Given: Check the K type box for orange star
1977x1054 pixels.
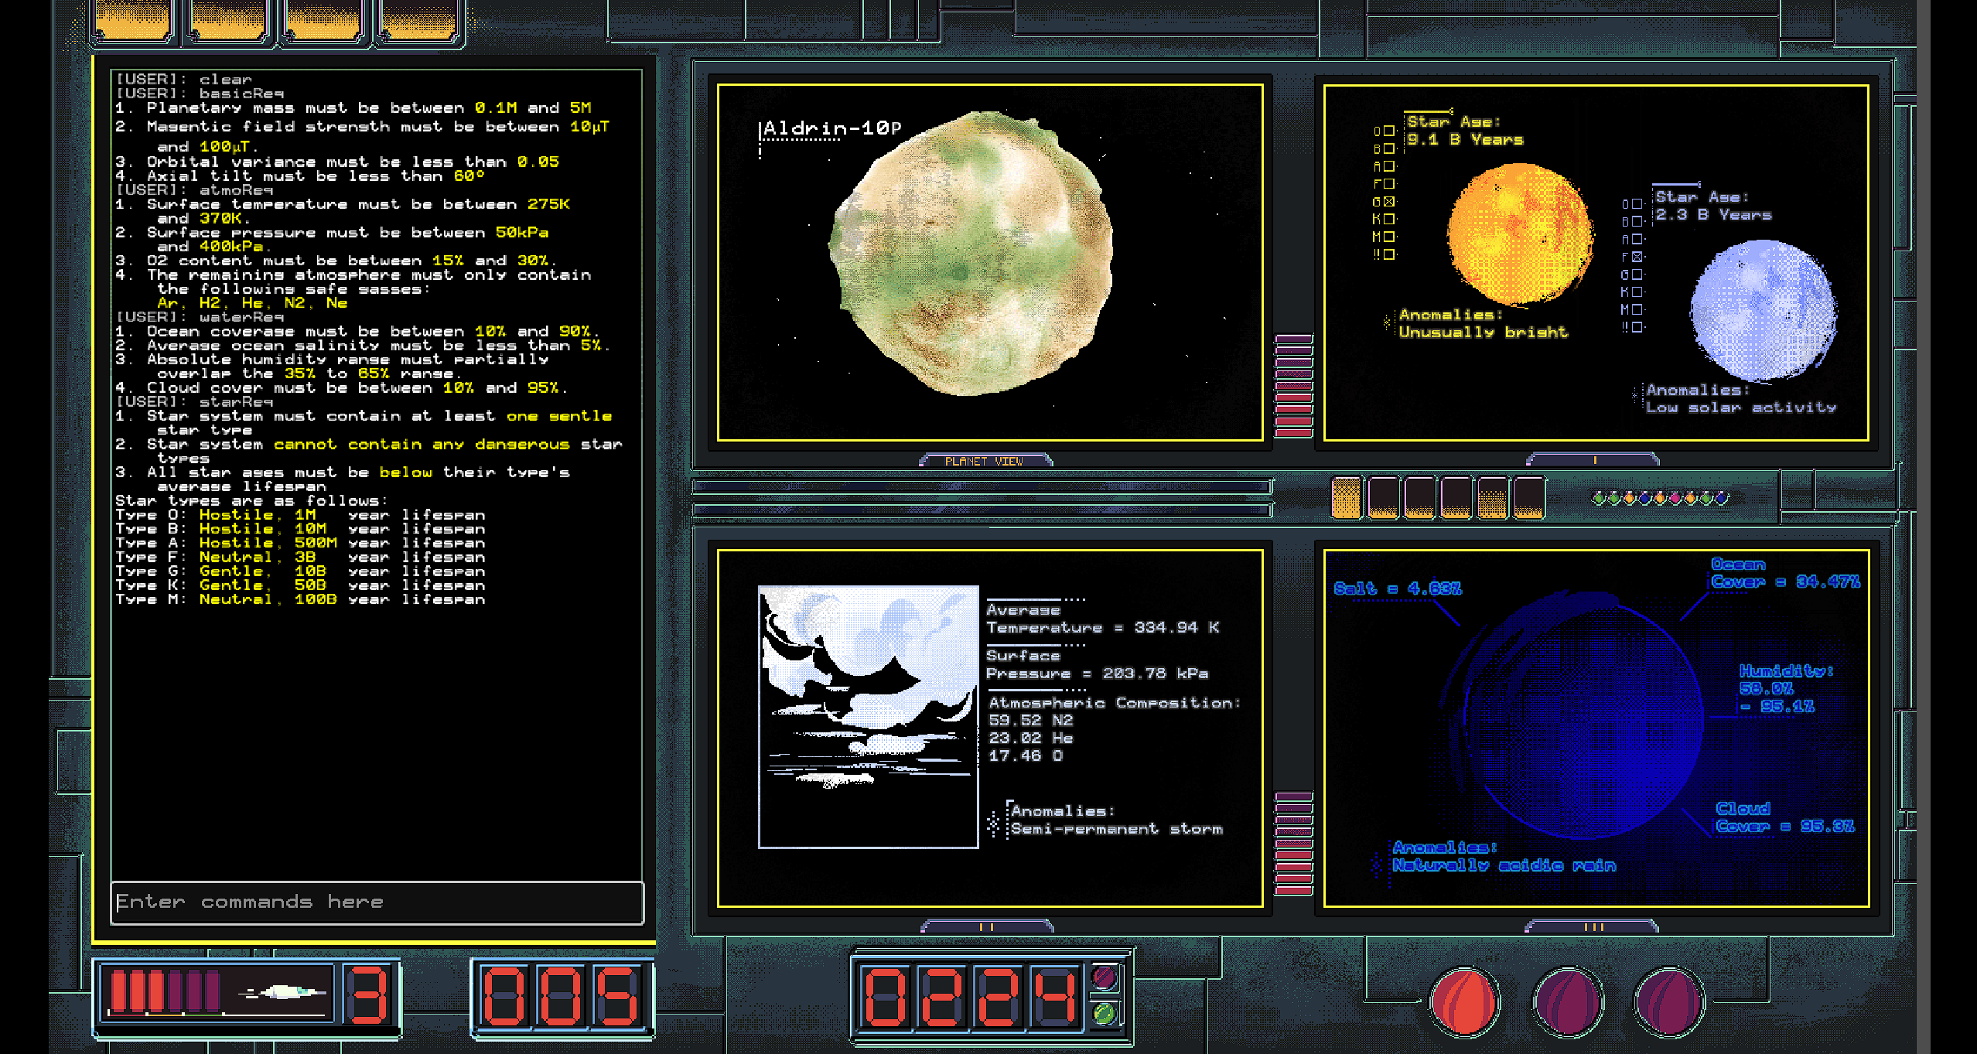Looking at the screenshot, I should click(x=1389, y=220).
